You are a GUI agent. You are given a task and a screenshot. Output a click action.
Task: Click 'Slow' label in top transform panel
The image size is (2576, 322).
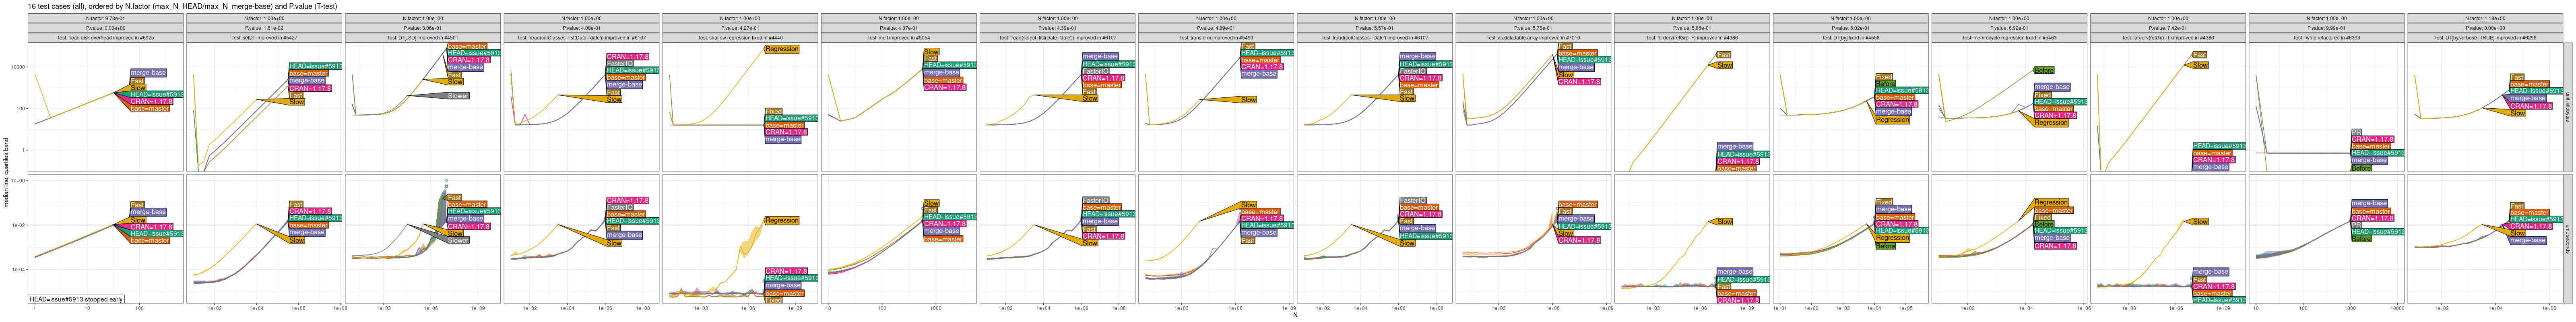click(x=1248, y=100)
